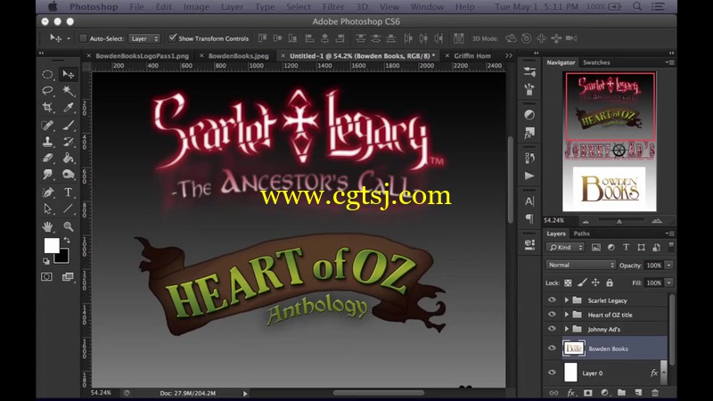Open layer filter Kind dropdown
The height and width of the screenshot is (401, 713).
click(x=565, y=248)
